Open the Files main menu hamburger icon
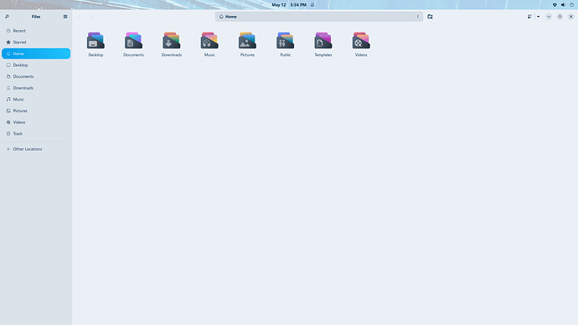578x325 pixels. pos(65,17)
